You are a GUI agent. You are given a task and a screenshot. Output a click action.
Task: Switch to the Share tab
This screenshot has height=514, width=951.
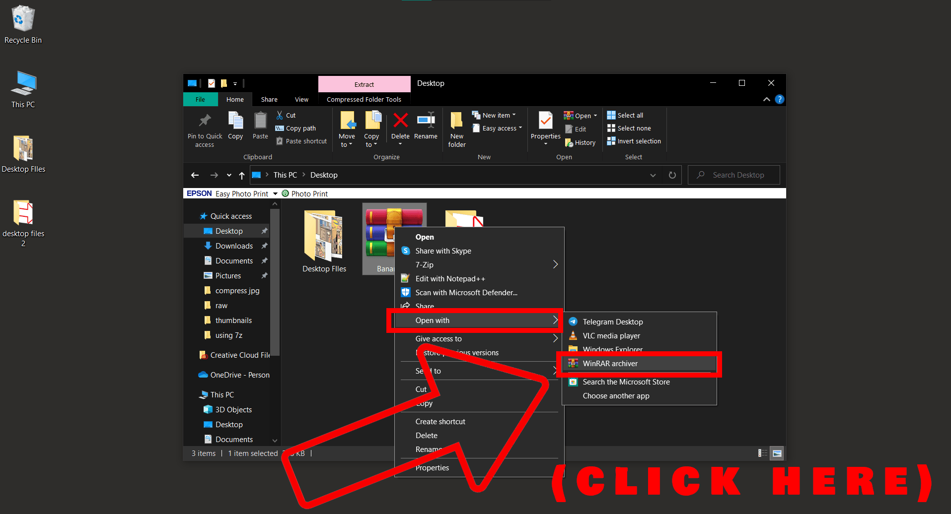[269, 99]
